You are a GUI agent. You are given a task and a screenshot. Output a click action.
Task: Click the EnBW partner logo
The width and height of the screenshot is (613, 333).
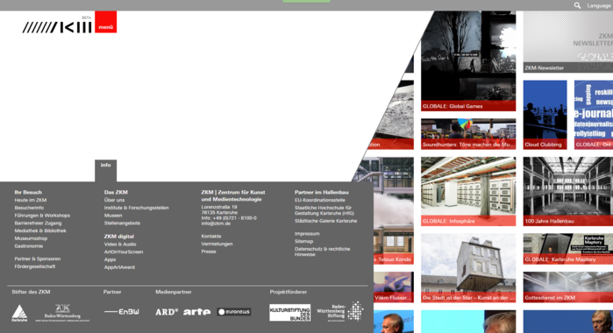pyautogui.click(x=122, y=312)
